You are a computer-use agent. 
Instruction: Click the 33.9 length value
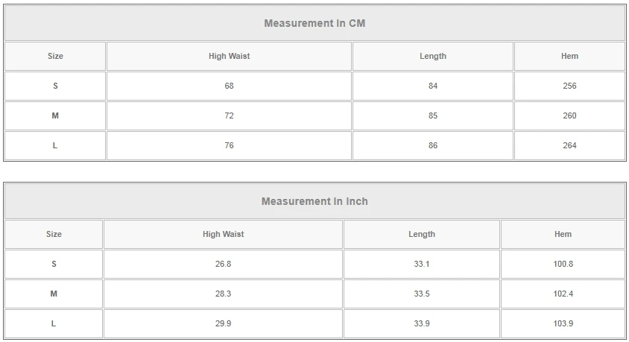[422, 323]
